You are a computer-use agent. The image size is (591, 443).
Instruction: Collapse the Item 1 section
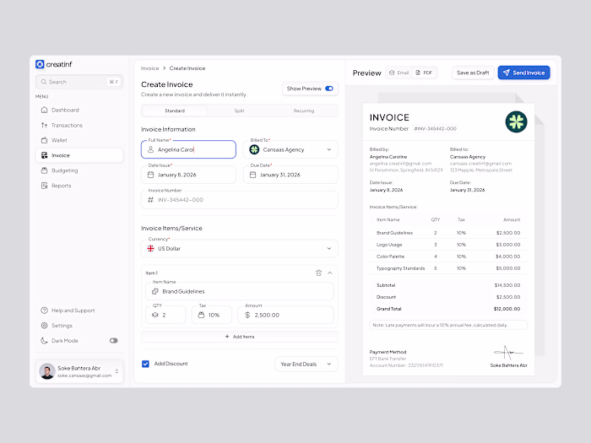tap(330, 273)
